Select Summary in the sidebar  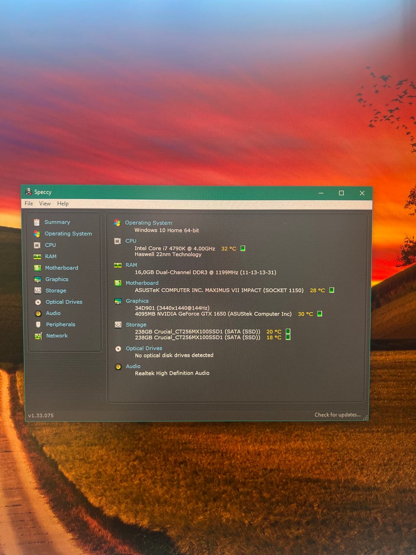[57, 222]
